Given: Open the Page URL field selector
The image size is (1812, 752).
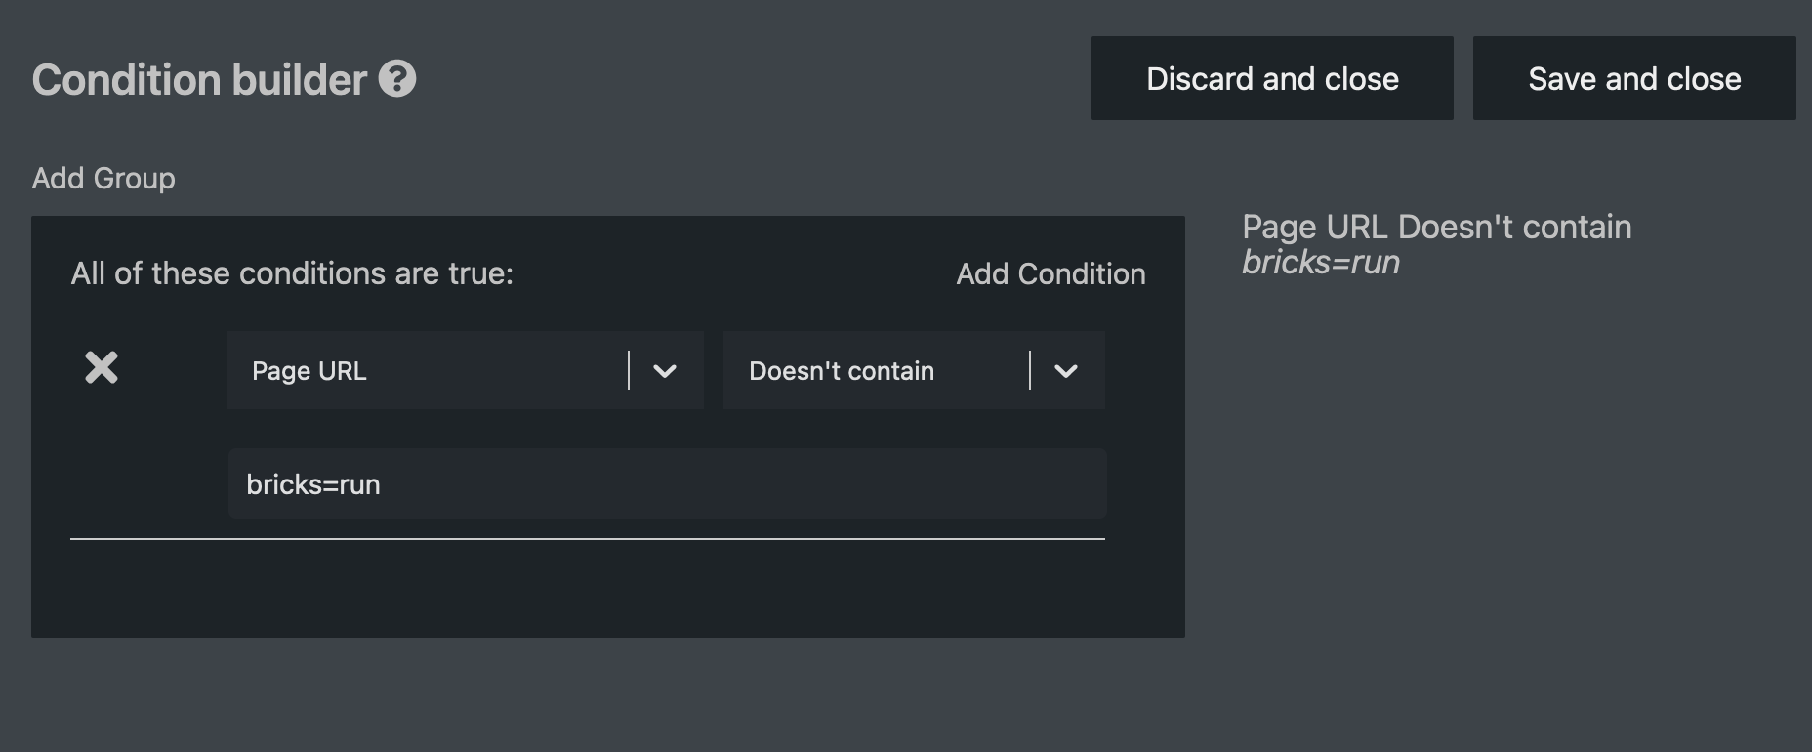Looking at the screenshot, I should pos(465,370).
